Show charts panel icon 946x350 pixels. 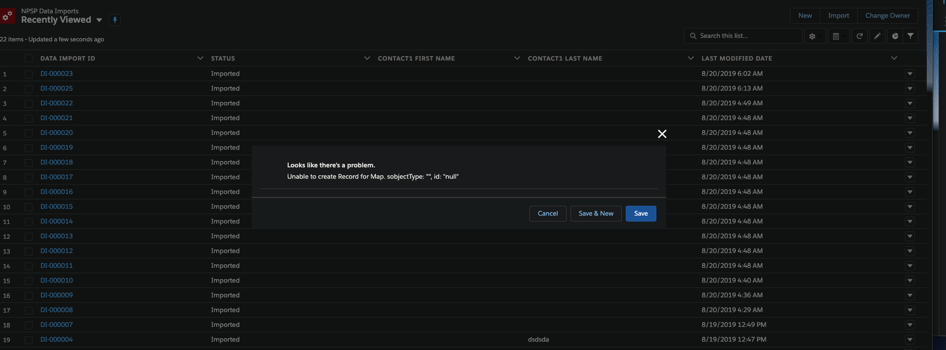(895, 36)
